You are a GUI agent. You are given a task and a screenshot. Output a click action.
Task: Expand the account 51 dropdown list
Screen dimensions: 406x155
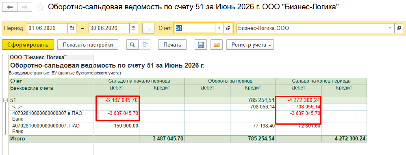coord(219,28)
